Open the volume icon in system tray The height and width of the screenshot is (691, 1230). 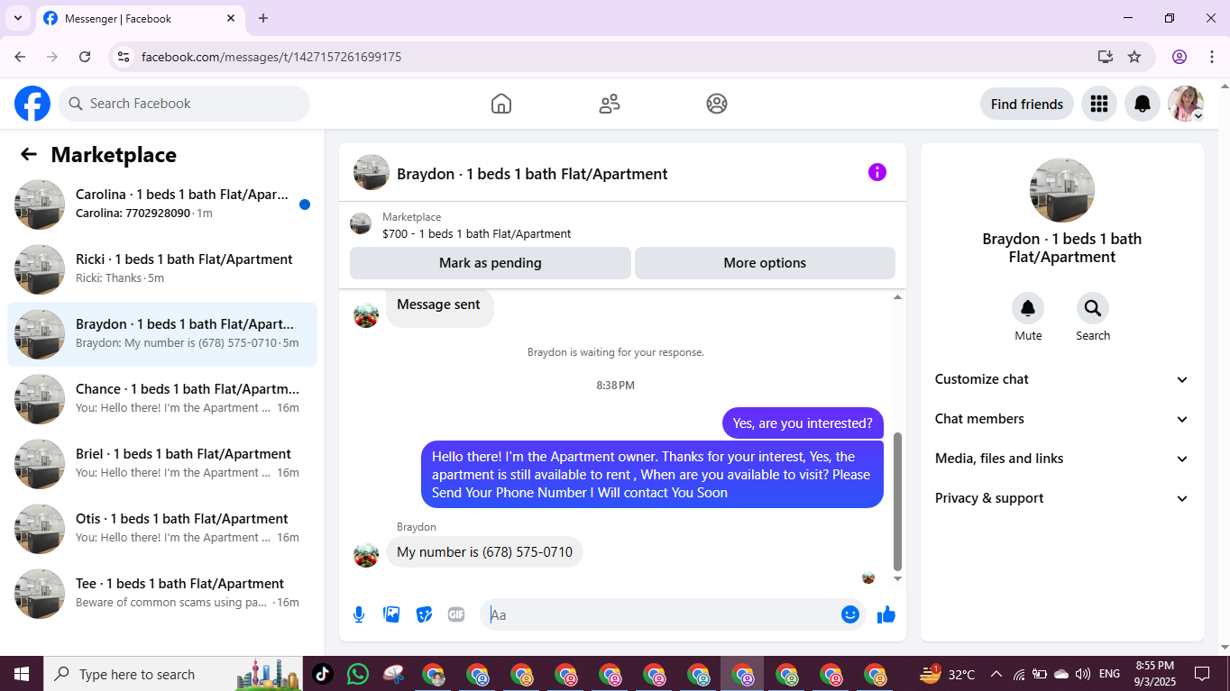coord(1082,674)
